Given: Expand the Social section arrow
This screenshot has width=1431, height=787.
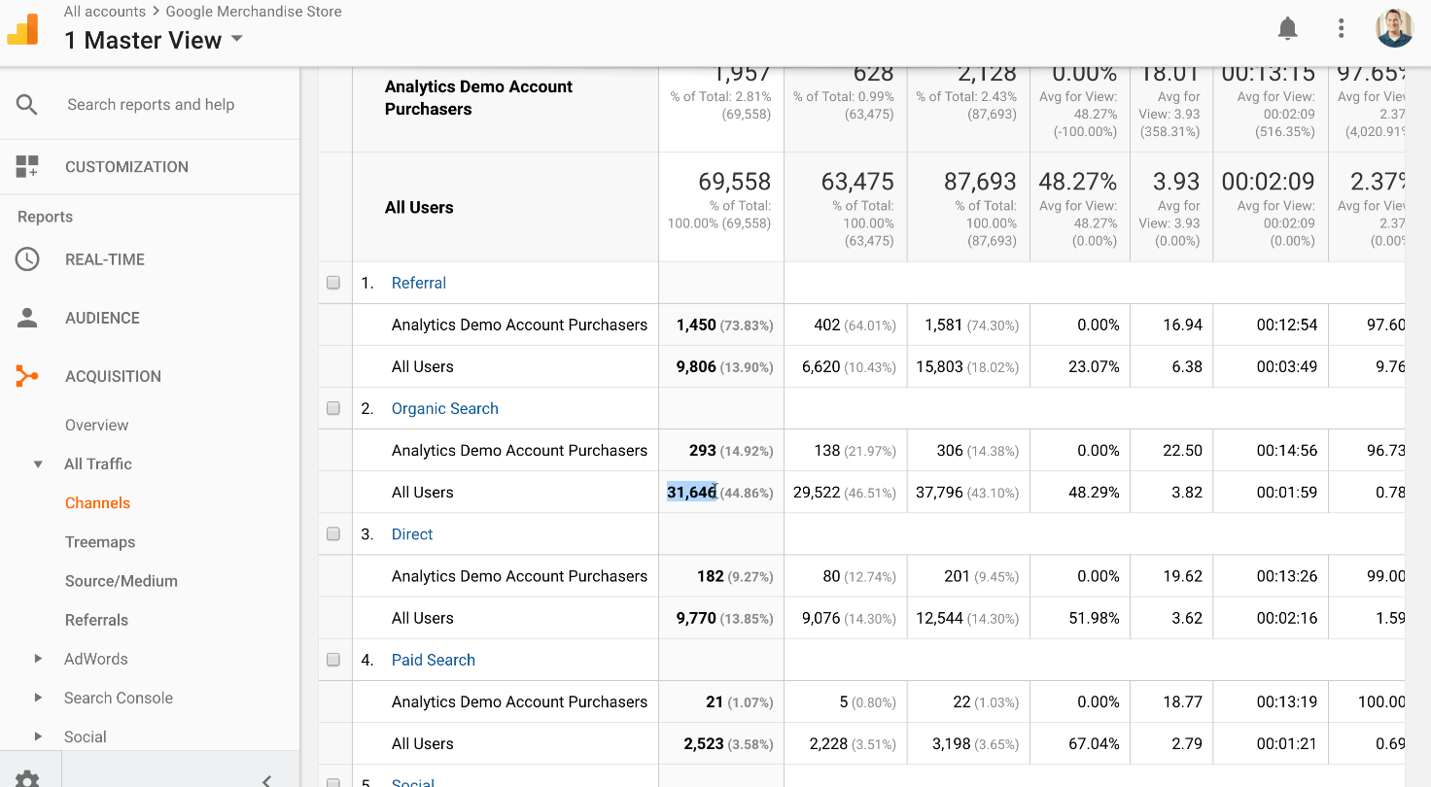Looking at the screenshot, I should 38,736.
